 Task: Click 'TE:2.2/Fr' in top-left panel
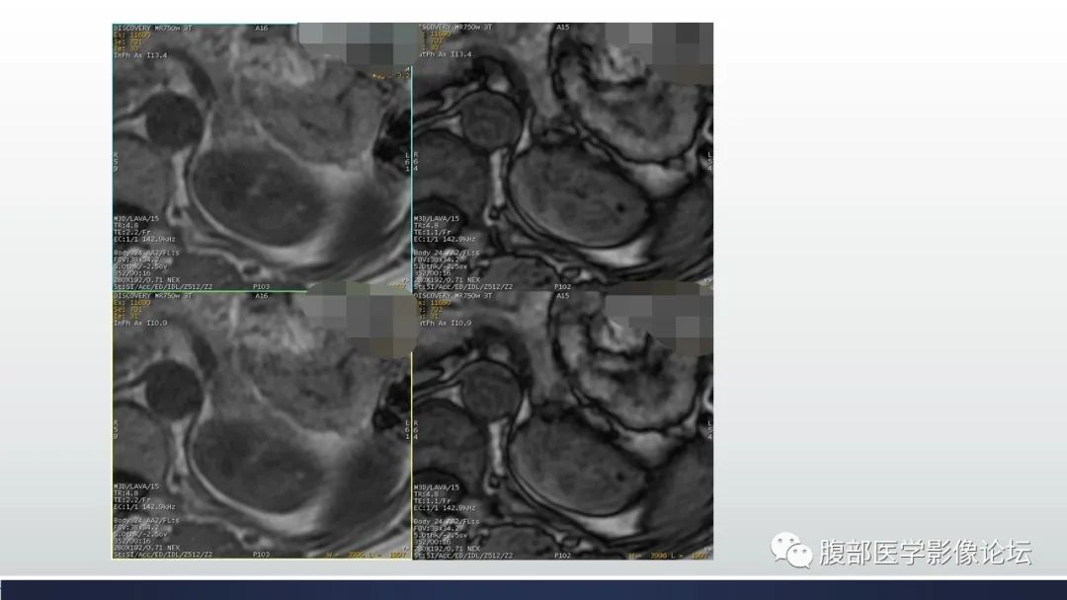click(132, 232)
